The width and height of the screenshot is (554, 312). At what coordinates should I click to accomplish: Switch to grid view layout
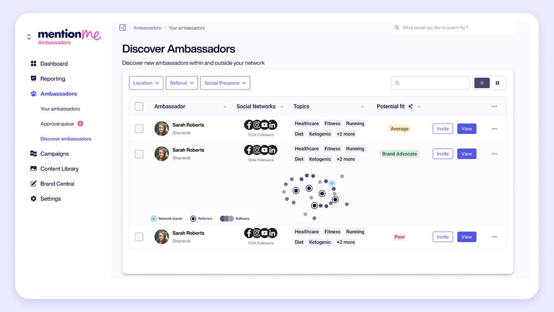tap(497, 83)
